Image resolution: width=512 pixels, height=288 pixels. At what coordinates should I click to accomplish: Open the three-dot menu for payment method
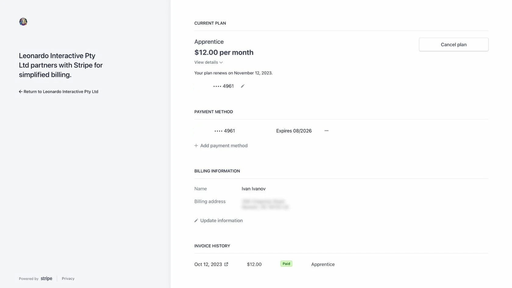(x=326, y=131)
